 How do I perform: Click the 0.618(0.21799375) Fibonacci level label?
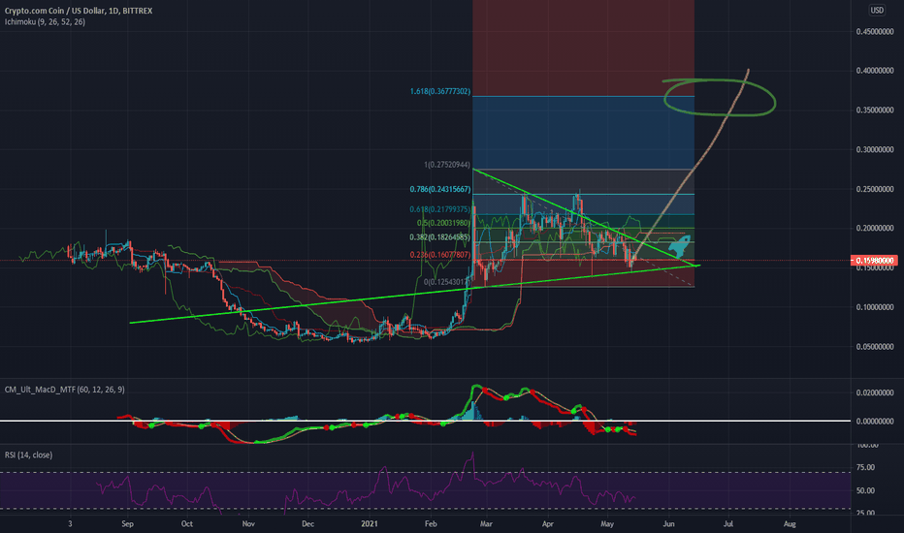click(440, 209)
